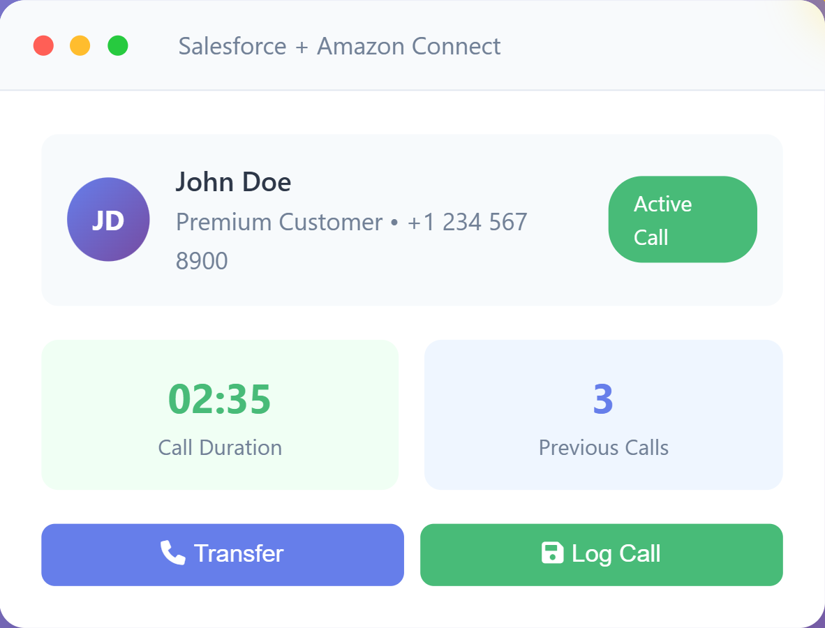825x628 pixels.
Task: Open the Previous Calls stat card
Action: (604, 415)
